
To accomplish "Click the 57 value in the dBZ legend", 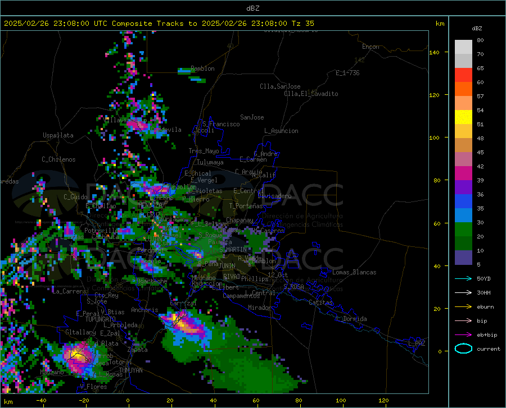I will [x=480, y=97].
